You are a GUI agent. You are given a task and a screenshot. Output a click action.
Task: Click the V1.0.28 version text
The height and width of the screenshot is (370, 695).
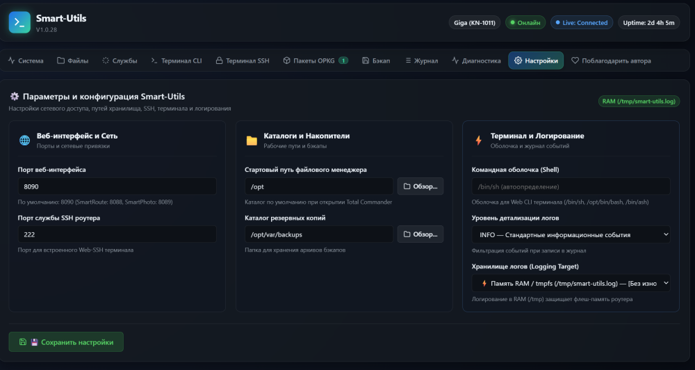(46, 30)
